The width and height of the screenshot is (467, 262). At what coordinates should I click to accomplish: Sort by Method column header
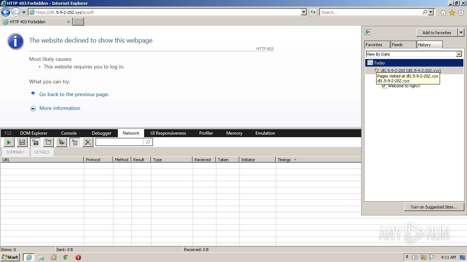[122, 160]
